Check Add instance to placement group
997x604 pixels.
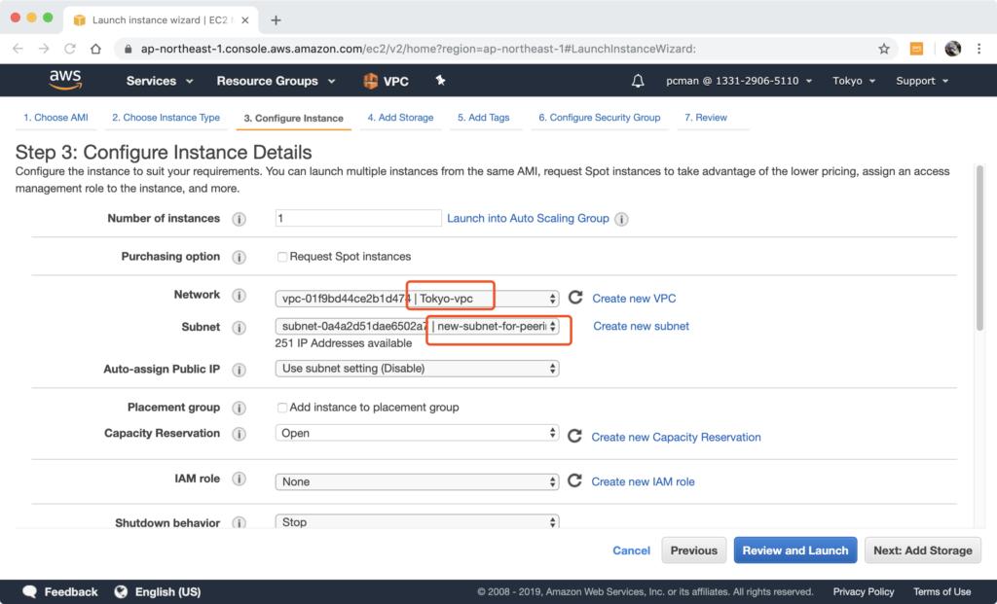coord(281,408)
